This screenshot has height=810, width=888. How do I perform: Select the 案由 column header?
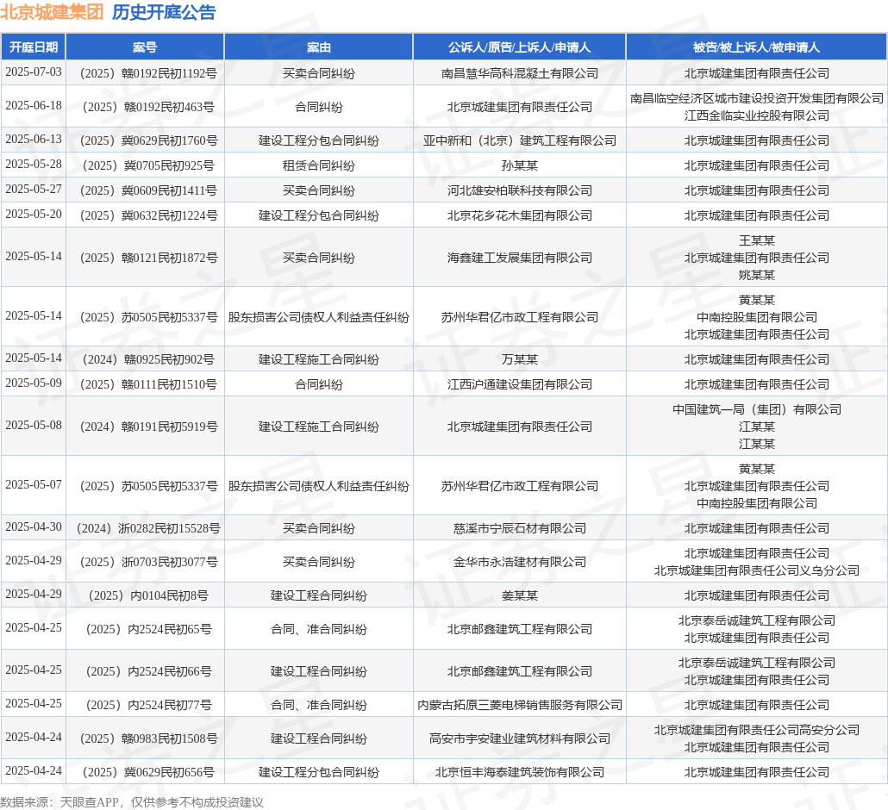click(x=319, y=47)
